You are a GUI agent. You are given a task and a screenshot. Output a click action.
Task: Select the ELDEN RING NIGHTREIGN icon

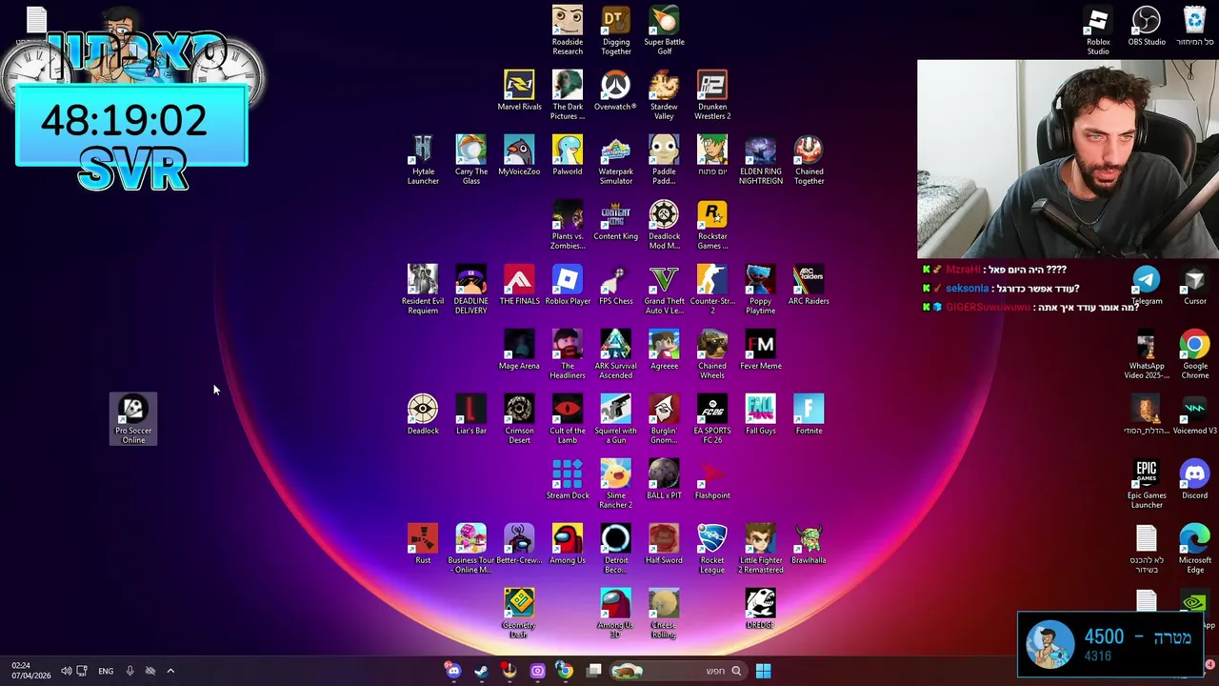tap(760, 160)
